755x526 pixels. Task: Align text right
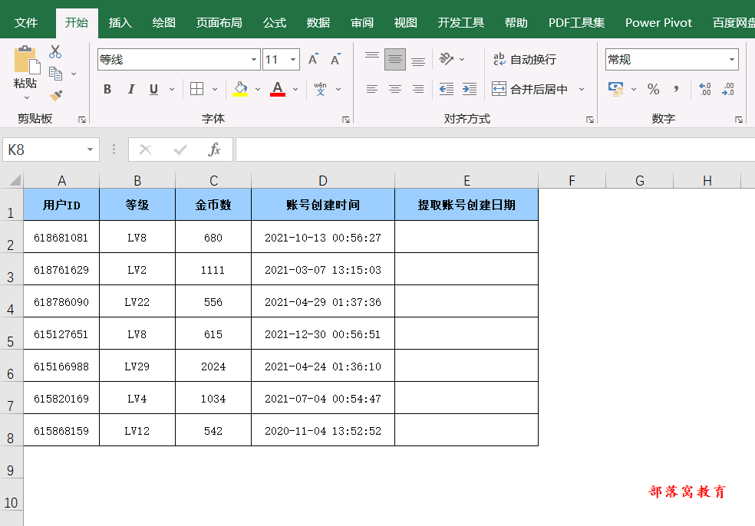pos(418,89)
